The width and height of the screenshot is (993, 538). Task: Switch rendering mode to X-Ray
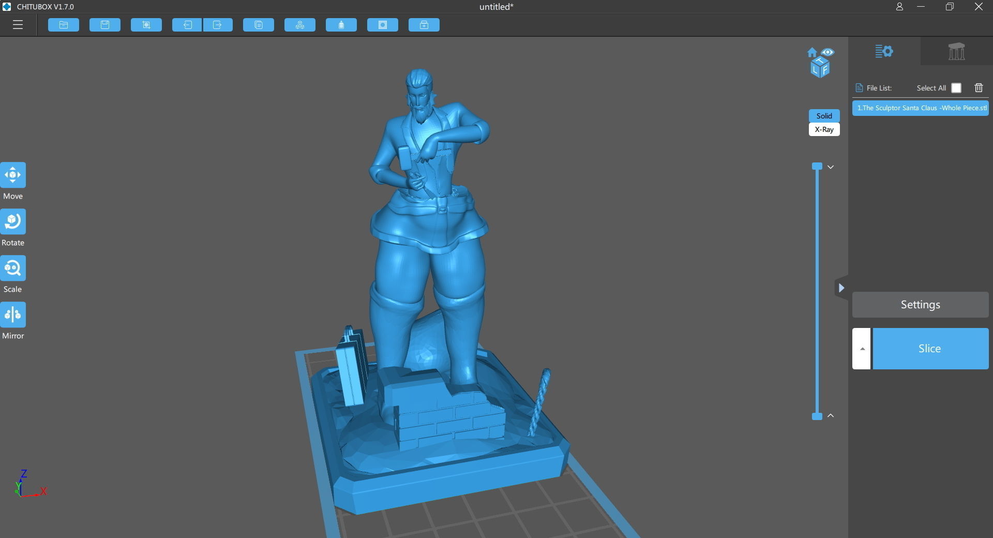tap(824, 129)
